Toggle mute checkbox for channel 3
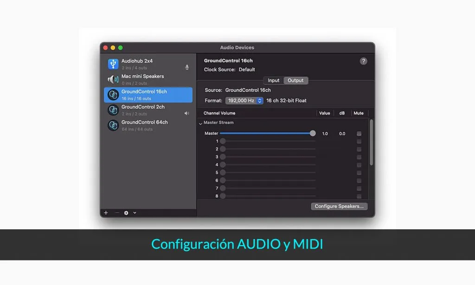475x285 pixels. tap(359, 157)
